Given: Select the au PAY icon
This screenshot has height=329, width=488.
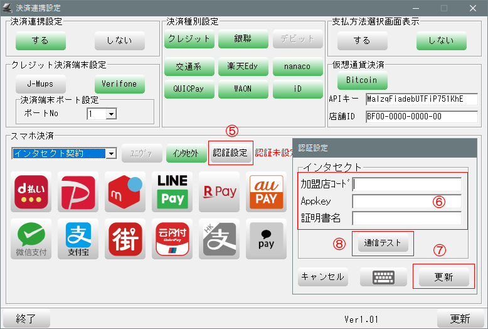Looking at the screenshot, I should click(266, 191).
